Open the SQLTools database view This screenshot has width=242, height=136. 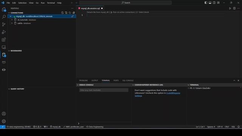pyautogui.click(x=4, y=54)
